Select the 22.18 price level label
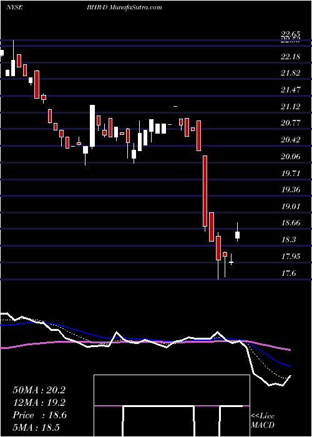Image resolution: width=312 pixels, height=437 pixels. [291, 57]
